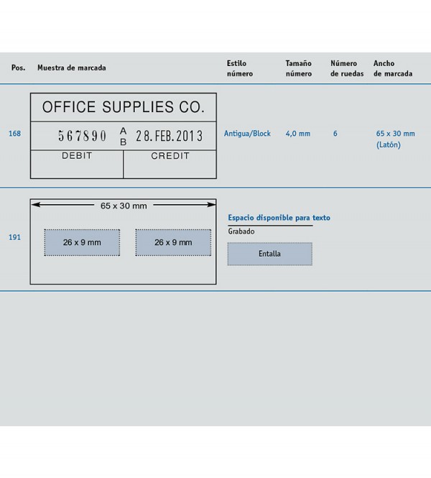Click the number 567890 in stamp
The width and height of the screenshot is (431, 478).
pos(82,136)
